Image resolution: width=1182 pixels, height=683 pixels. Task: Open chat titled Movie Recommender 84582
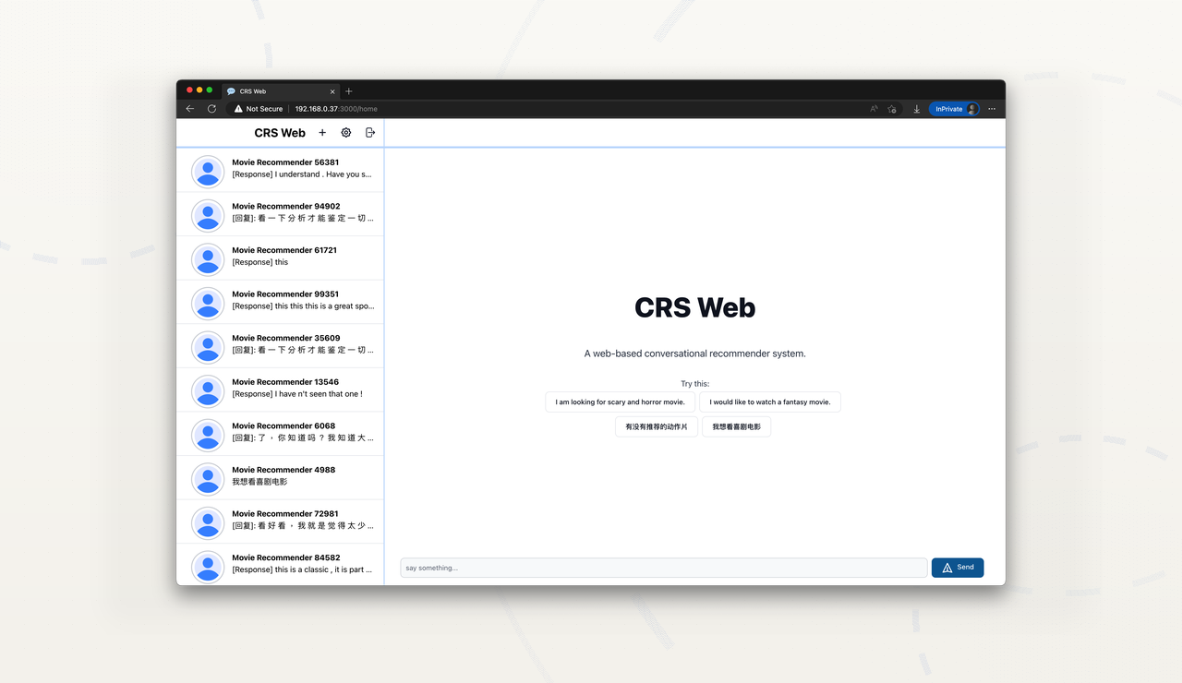(285, 557)
